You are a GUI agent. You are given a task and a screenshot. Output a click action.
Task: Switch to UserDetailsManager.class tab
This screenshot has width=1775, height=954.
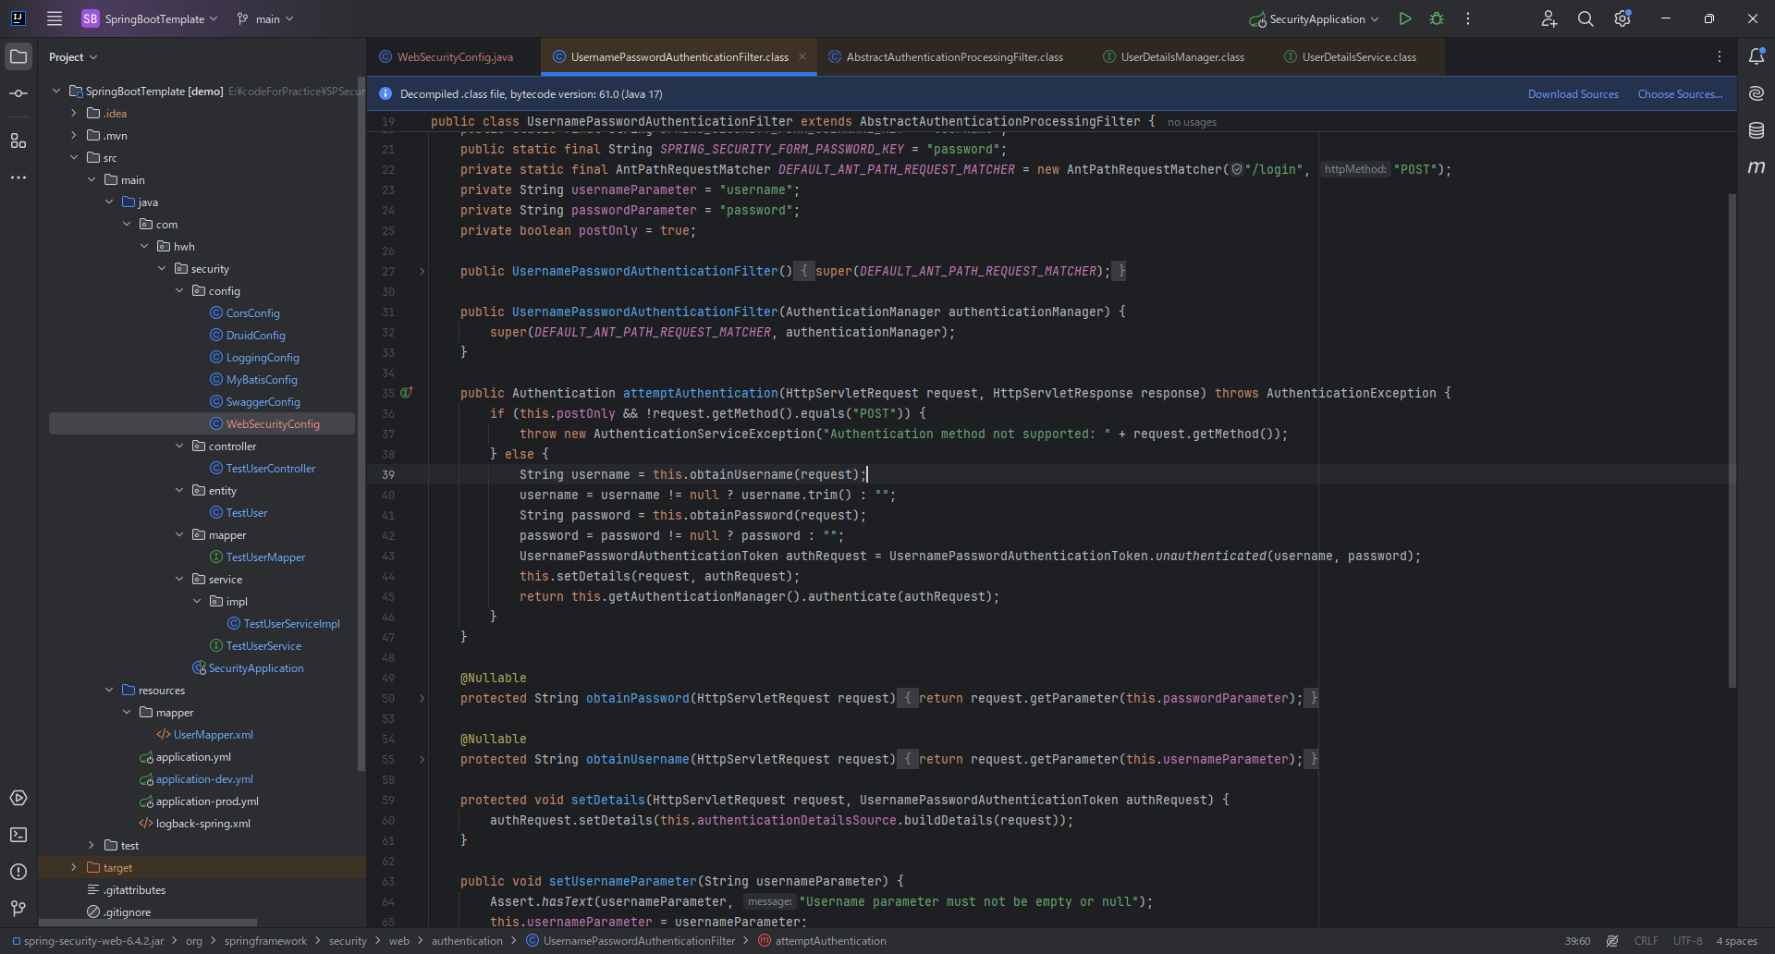point(1174,56)
